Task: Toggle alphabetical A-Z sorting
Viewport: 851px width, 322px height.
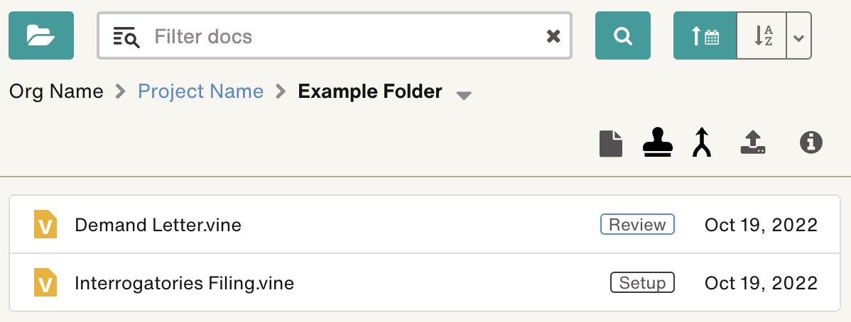Action: click(761, 35)
